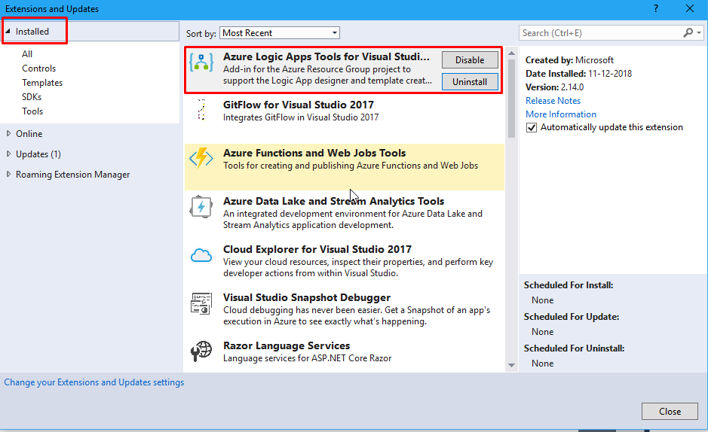
Task: Click the scroll up arrow of extension list
Action: [x=511, y=53]
